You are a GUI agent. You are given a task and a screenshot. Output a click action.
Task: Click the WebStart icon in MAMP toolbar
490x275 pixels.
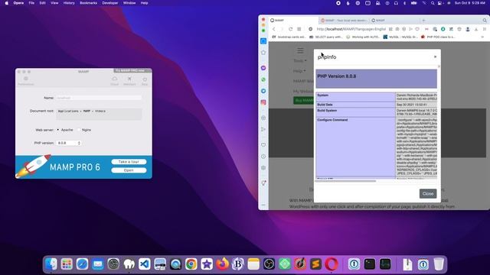click(129, 81)
